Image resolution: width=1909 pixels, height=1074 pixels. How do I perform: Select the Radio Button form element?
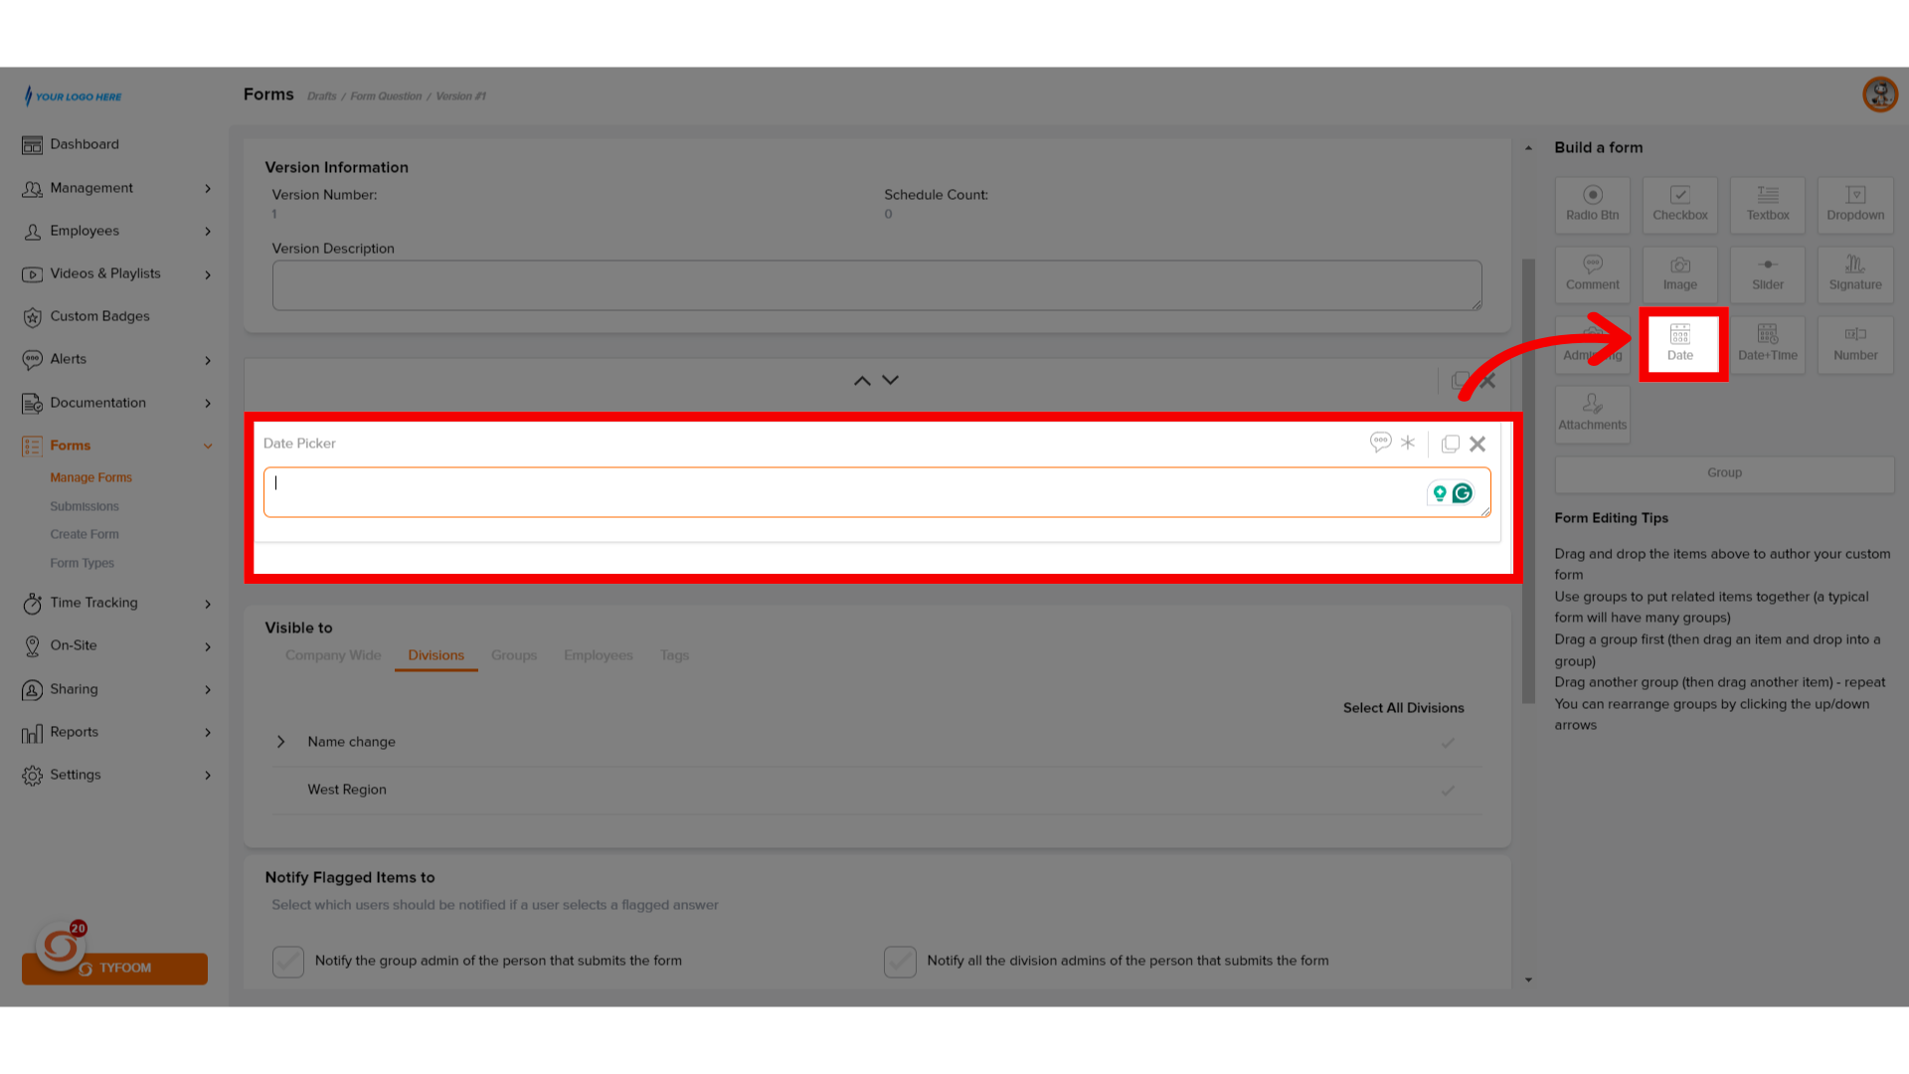pos(1592,203)
